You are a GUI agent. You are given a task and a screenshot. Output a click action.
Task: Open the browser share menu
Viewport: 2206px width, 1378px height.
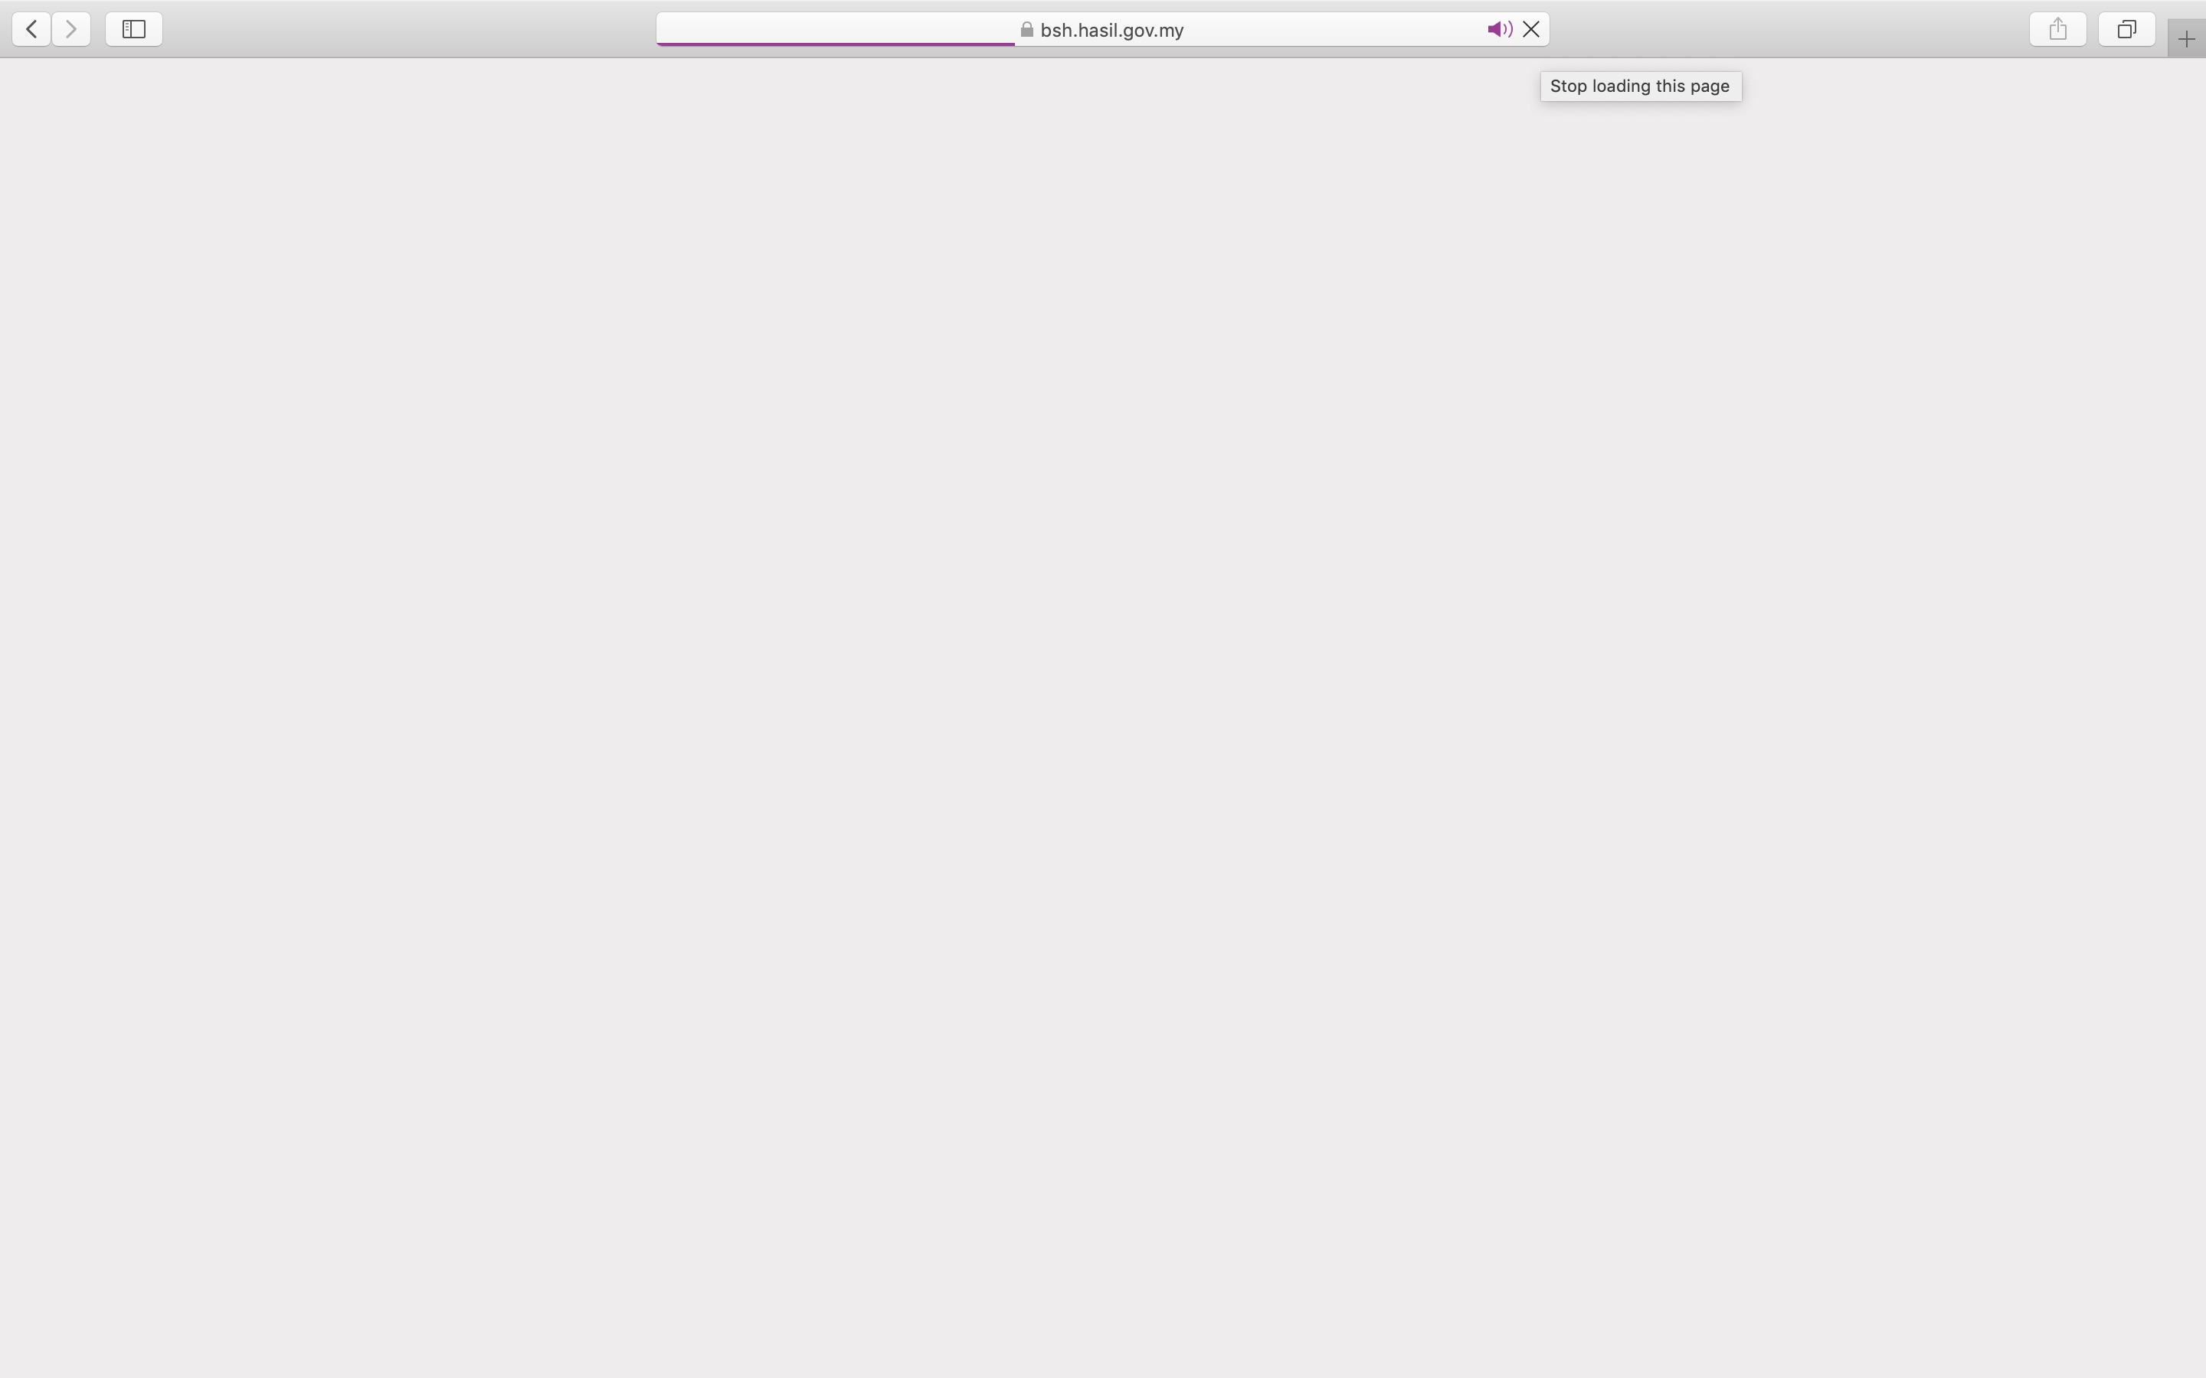(x=2058, y=28)
